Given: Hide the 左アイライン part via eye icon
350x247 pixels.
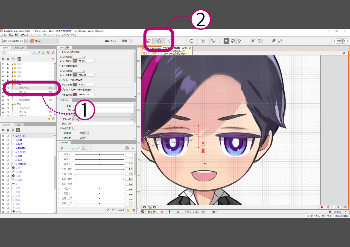Looking at the screenshot, I should point(3,108).
